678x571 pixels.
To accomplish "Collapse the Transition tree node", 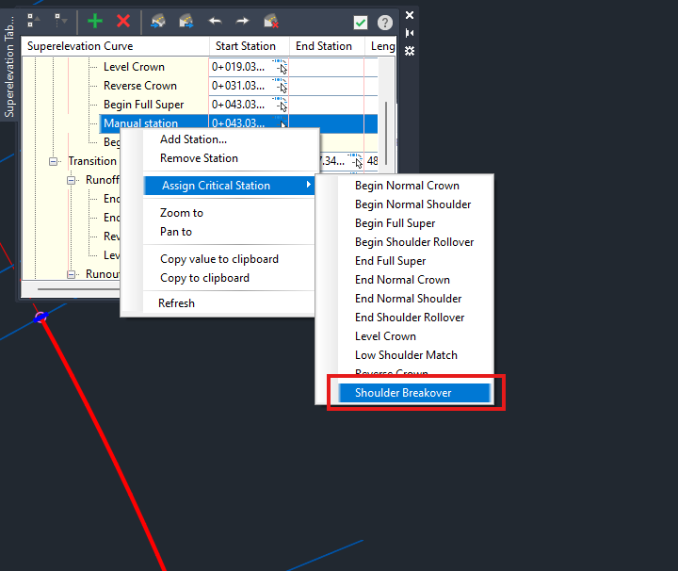I will [56, 161].
